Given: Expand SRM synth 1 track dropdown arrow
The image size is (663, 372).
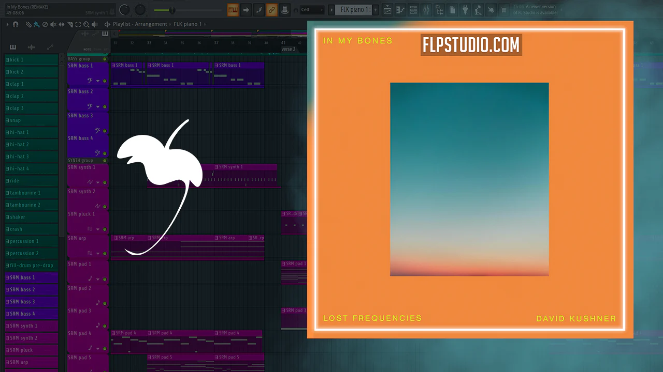Looking at the screenshot, I should click(x=98, y=182).
